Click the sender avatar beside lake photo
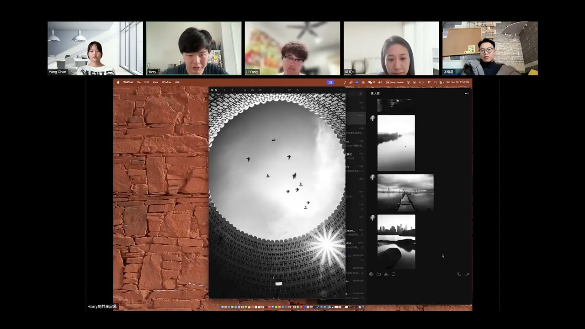Viewport: 585px width, 329px height. tap(372, 118)
